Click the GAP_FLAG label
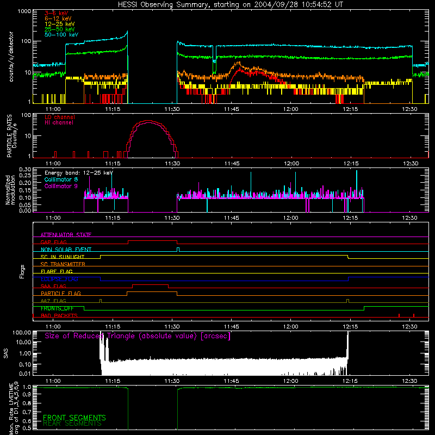Screen dimensions: 435x435 coord(53,242)
